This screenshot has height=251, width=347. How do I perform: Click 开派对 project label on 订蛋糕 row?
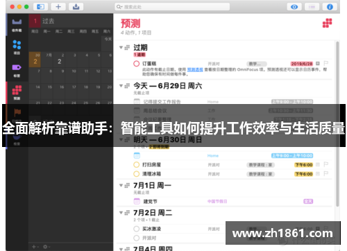tap(214, 64)
